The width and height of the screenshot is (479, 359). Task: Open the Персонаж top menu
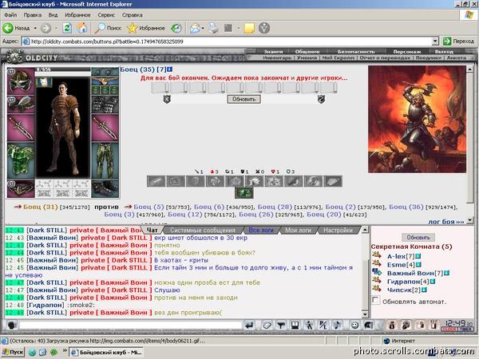(x=407, y=52)
